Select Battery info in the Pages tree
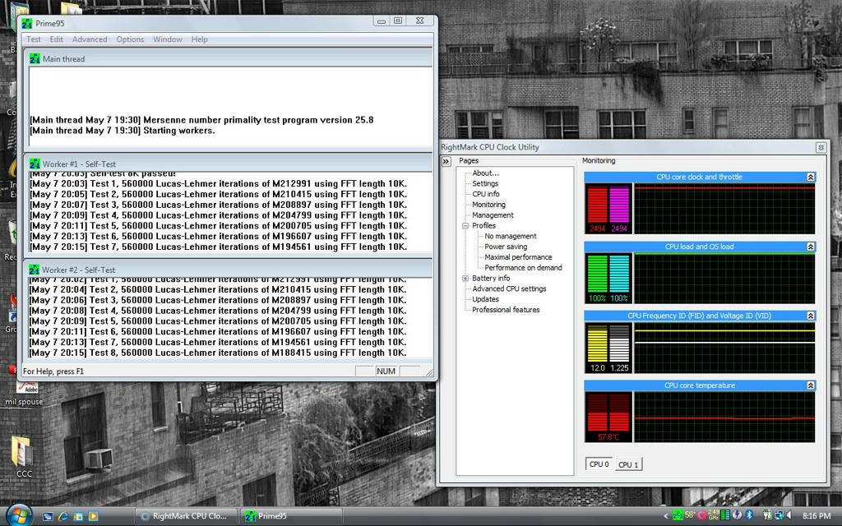 click(x=491, y=278)
